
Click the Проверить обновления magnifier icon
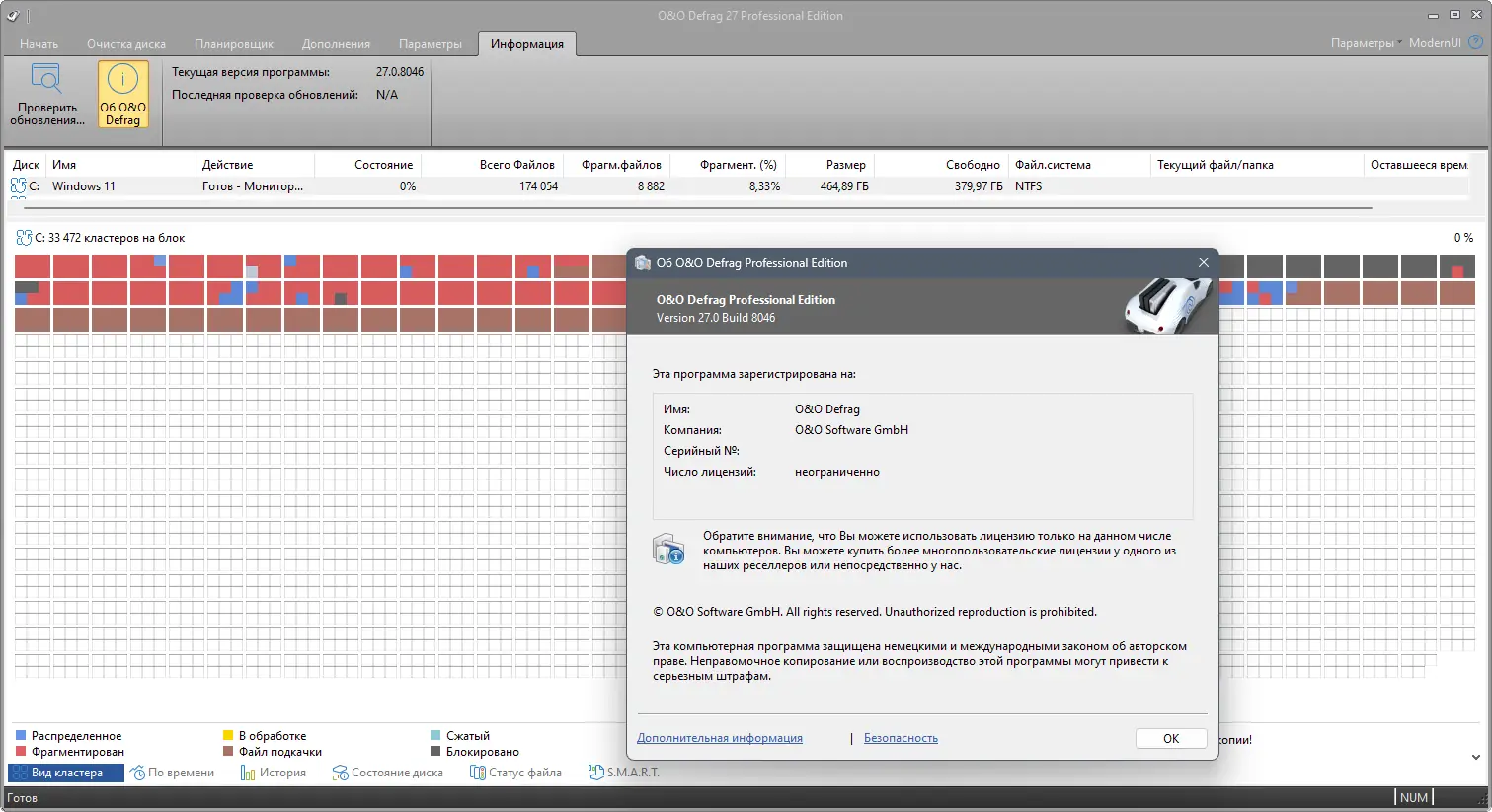[46, 80]
